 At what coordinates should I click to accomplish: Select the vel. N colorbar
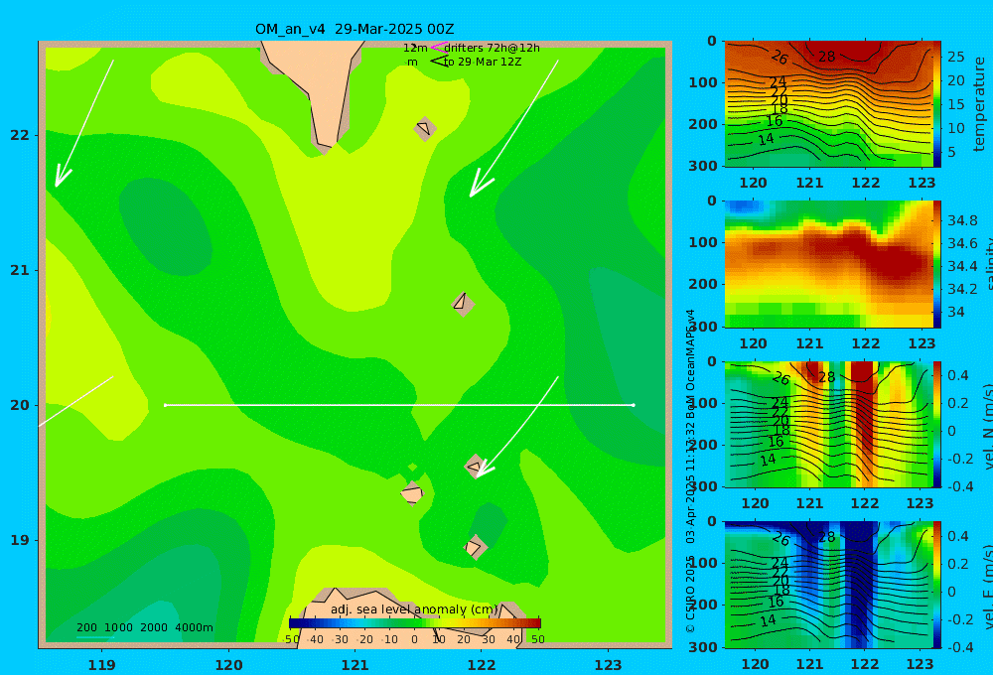click(937, 424)
